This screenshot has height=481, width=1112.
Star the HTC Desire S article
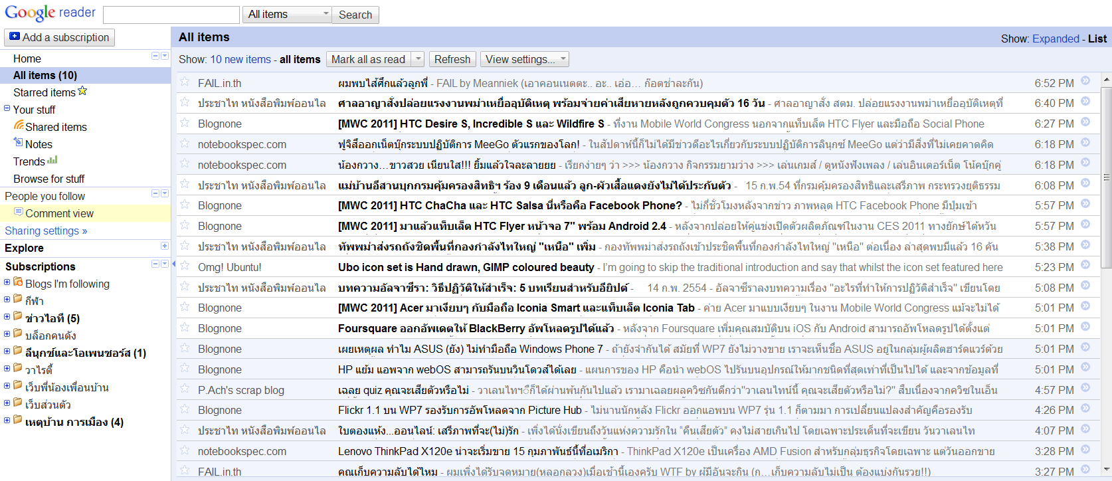(x=185, y=123)
